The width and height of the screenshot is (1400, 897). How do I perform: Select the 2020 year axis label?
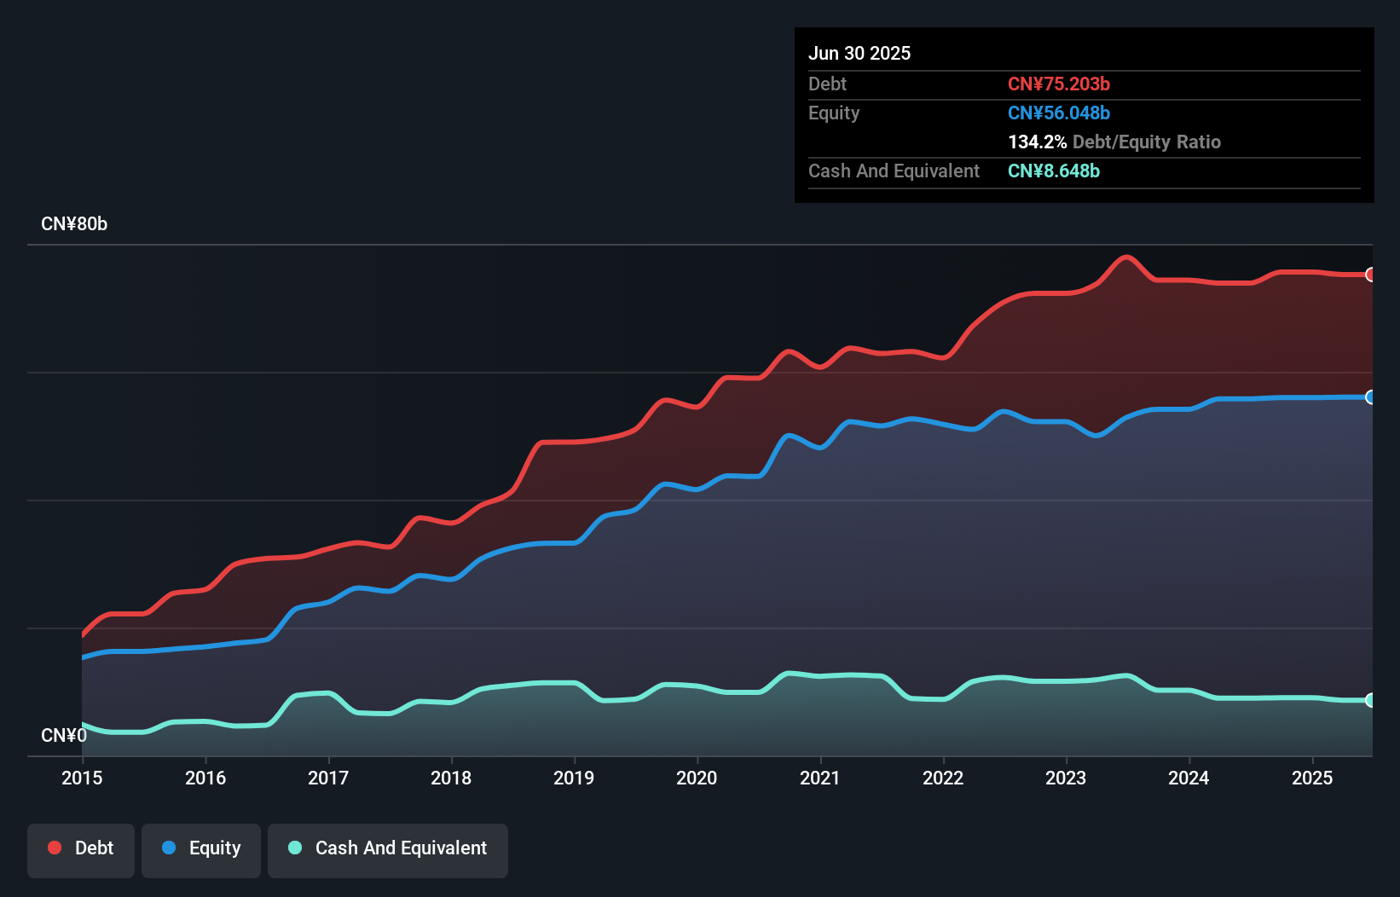click(697, 778)
